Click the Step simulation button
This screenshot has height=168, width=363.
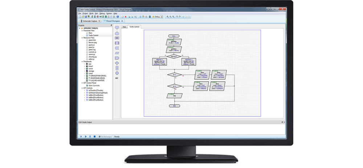[85, 137]
